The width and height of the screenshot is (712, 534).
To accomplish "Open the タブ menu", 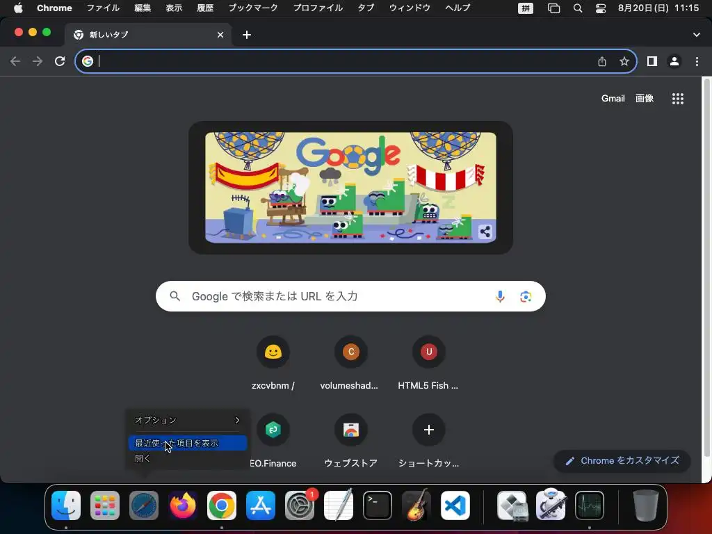I will coord(366,8).
